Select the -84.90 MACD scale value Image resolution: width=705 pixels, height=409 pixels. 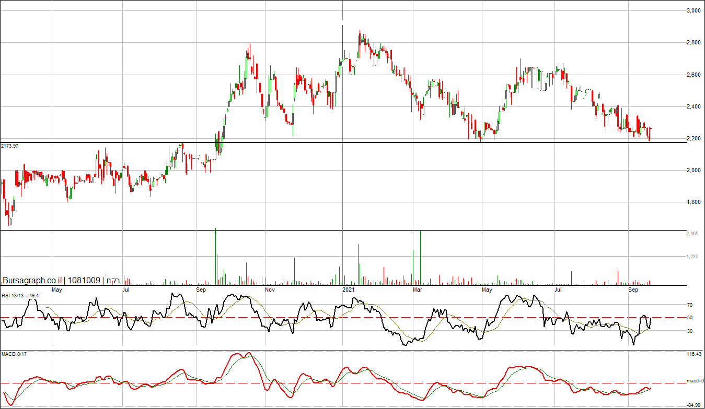(694, 405)
